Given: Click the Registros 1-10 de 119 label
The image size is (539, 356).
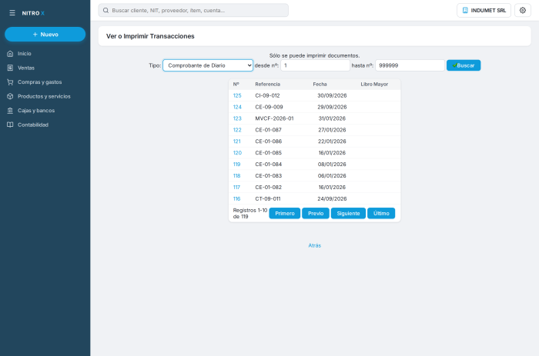Looking at the screenshot, I should pyautogui.click(x=250, y=213).
